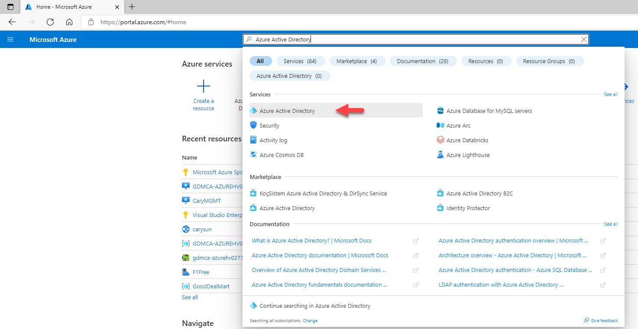638x329 pixels.
Task: Click the Security shield icon
Action: pos(253,125)
